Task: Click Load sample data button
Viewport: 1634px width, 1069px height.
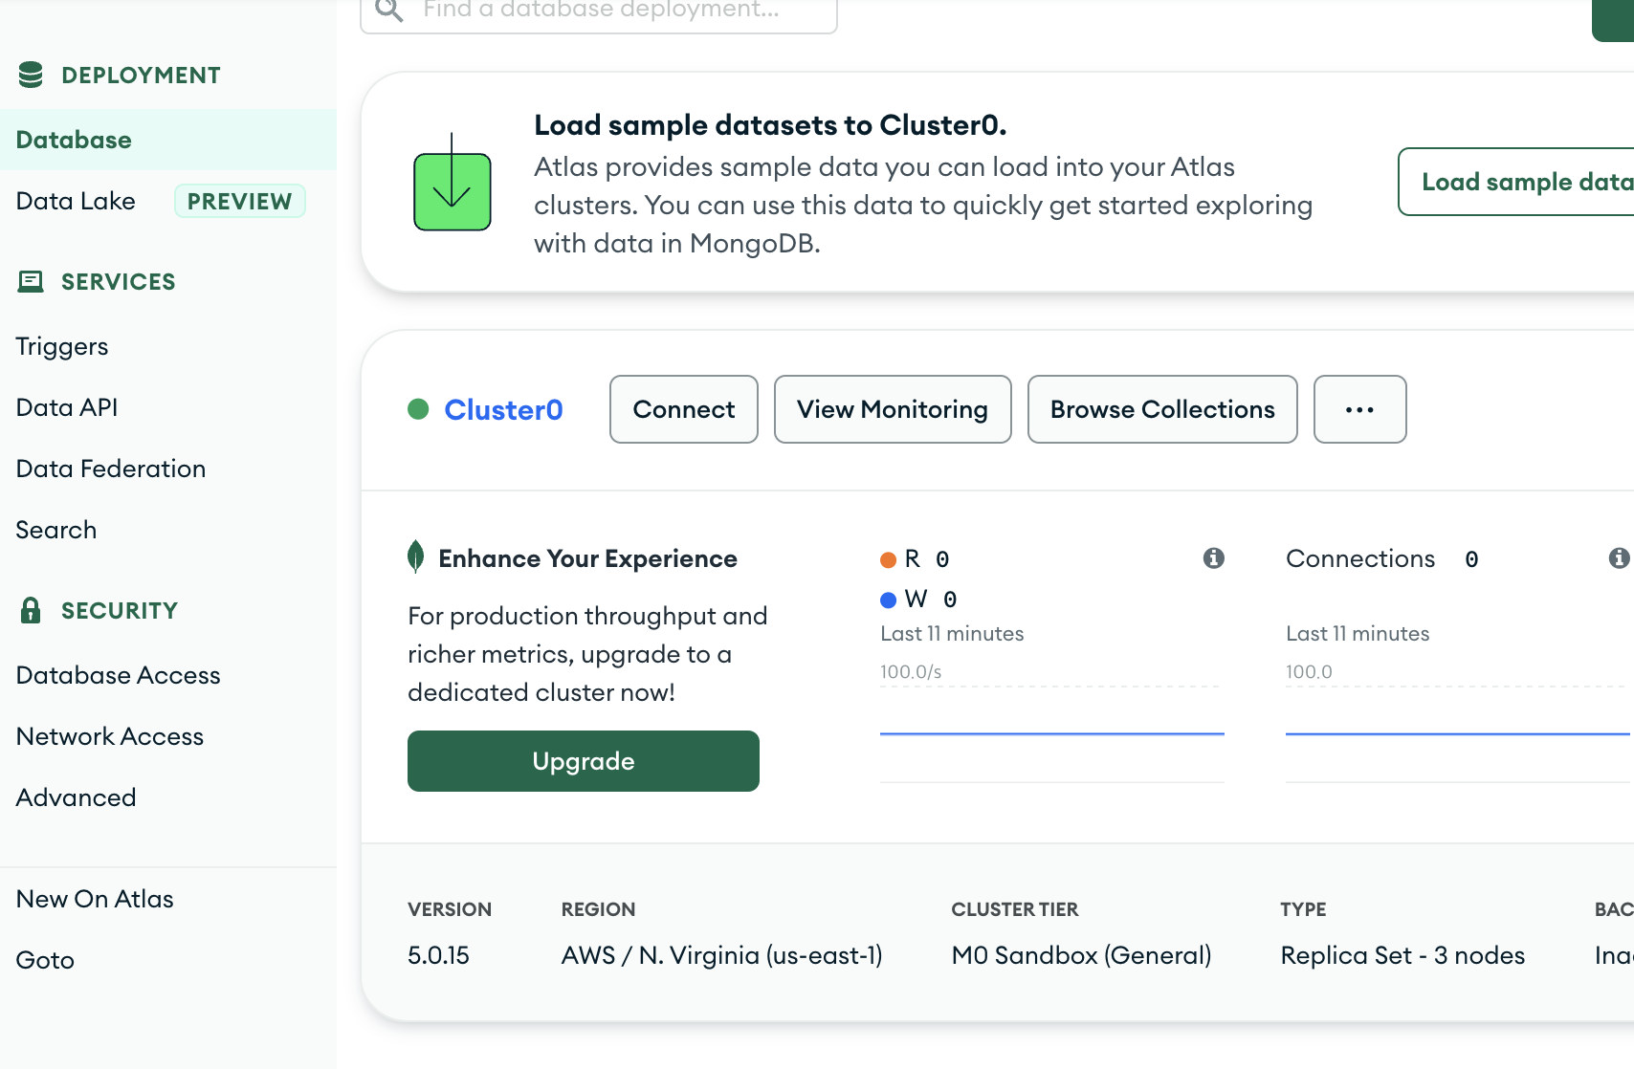Action: (x=1516, y=182)
